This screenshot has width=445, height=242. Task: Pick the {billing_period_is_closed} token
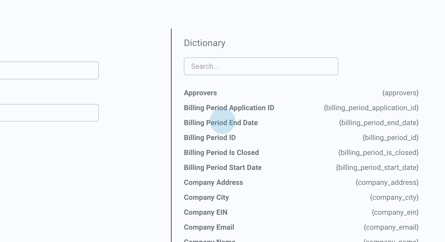point(378,153)
